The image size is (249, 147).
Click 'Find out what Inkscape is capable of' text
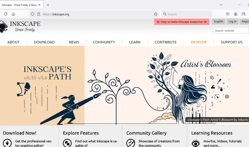tap(96, 143)
